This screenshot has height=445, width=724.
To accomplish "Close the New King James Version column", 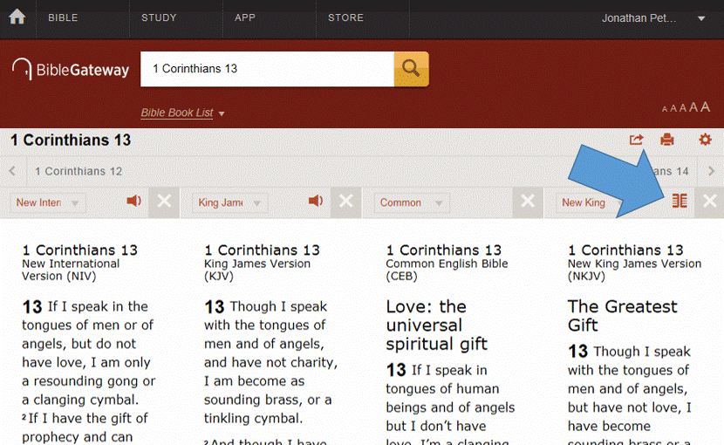I will (710, 202).
